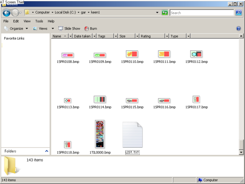Click the search magnifier icon

point(239,13)
